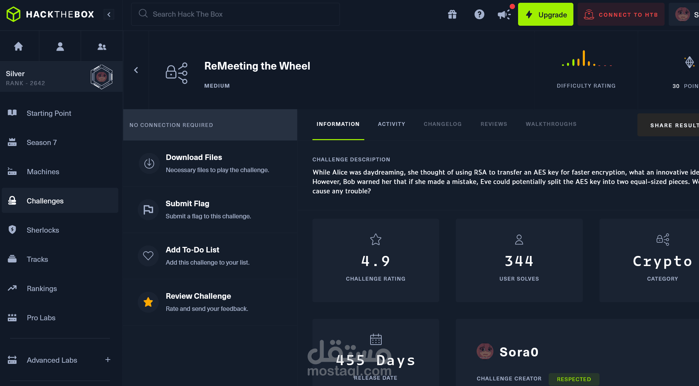Open Machines in the sidebar

(x=60, y=172)
